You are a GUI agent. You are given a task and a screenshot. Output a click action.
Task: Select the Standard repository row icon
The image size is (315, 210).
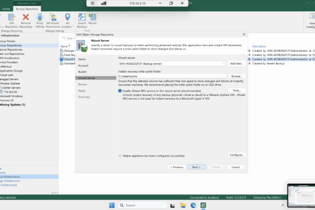pyautogui.click(x=62, y=64)
